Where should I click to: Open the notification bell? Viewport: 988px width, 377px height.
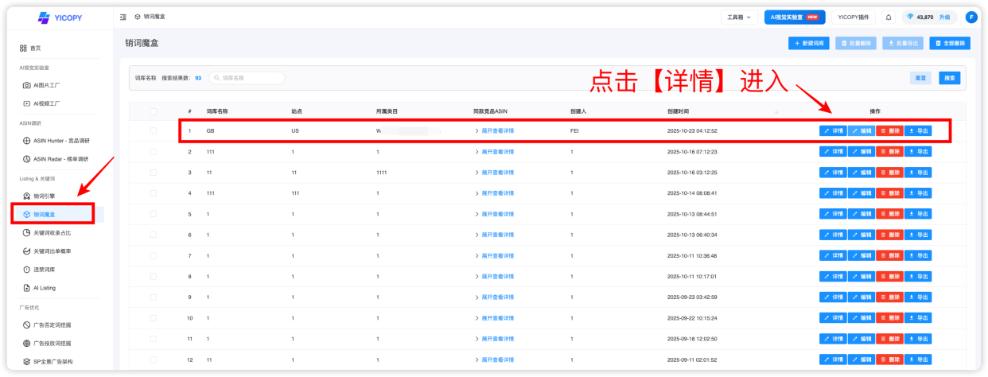point(889,17)
